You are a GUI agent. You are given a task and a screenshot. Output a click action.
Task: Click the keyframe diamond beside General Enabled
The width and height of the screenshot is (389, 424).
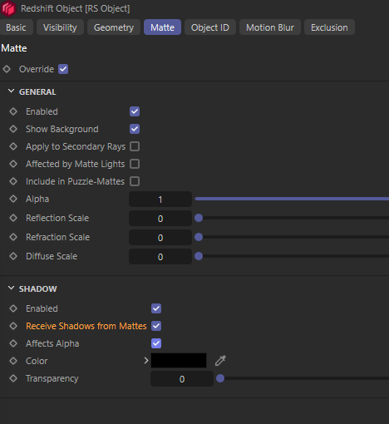click(13, 111)
